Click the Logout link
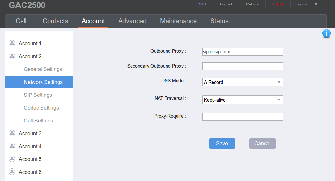Screen dimensions: 335x181 tap(226, 5)
